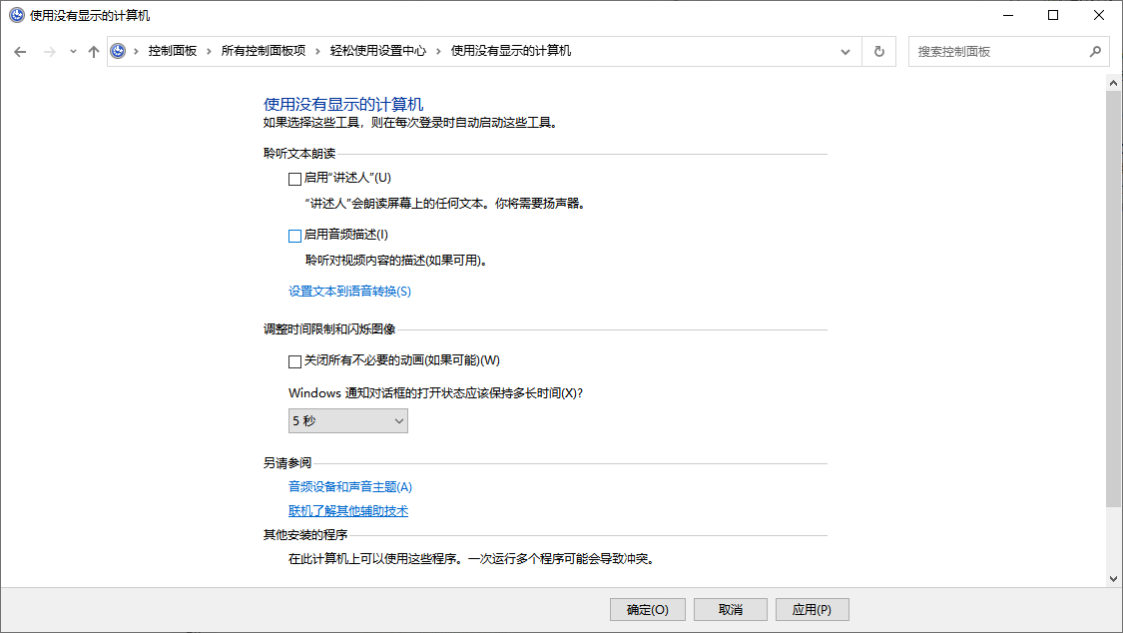Image resolution: width=1123 pixels, height=633 pixels.
Task: Open 轻松使用设置中心 from the breadcrumb
Action: pos(379,51)
